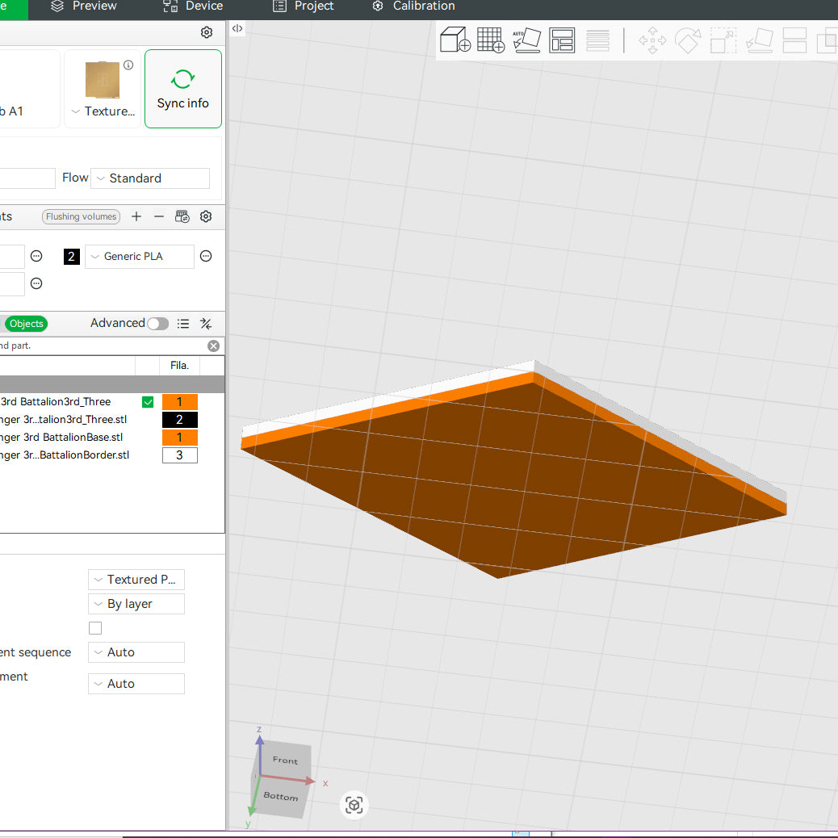Run the Auto orient tool
838x838 pixels.
click(x=526, y=40)
